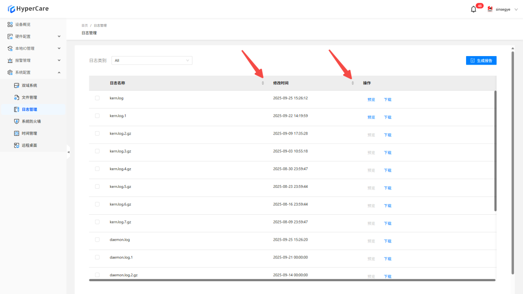The height and width of the screenshot is (294, 523).
Task: Open the 设备概览 sidebar icon
Action: coord(10,25)
